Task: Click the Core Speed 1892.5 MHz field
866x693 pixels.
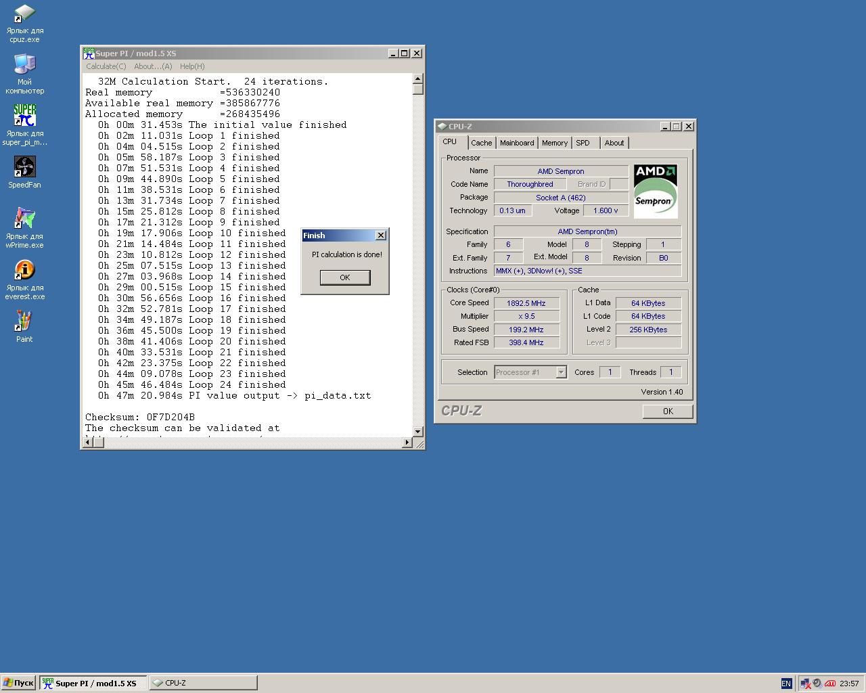Action: (526, 303)
